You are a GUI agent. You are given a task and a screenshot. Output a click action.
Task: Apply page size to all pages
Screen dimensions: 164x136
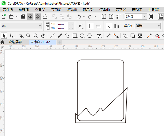(x=109, y=26)
